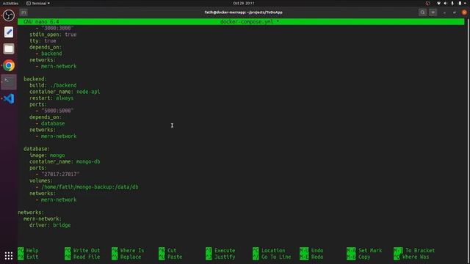Viewport: 470px width, 264px height.
Task: Click the Go To Line shortcut label
Action: click(276, 257)
